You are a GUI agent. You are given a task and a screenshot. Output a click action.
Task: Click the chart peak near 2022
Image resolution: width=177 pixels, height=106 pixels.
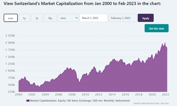coord(165,43)
